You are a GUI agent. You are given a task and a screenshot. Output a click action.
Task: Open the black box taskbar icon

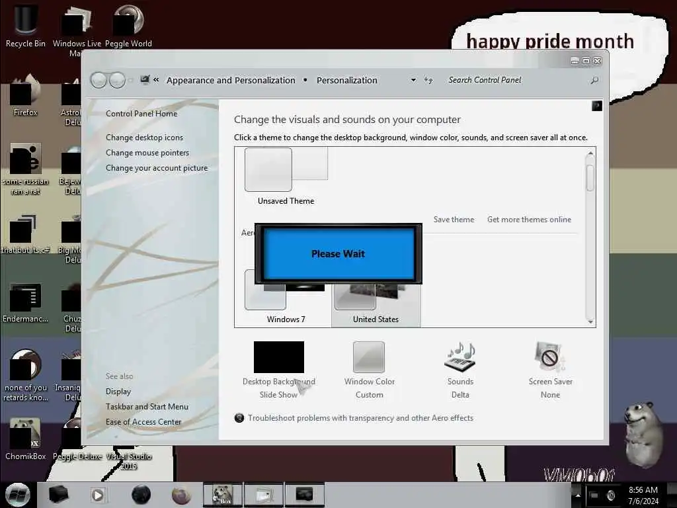pos(58,495)
